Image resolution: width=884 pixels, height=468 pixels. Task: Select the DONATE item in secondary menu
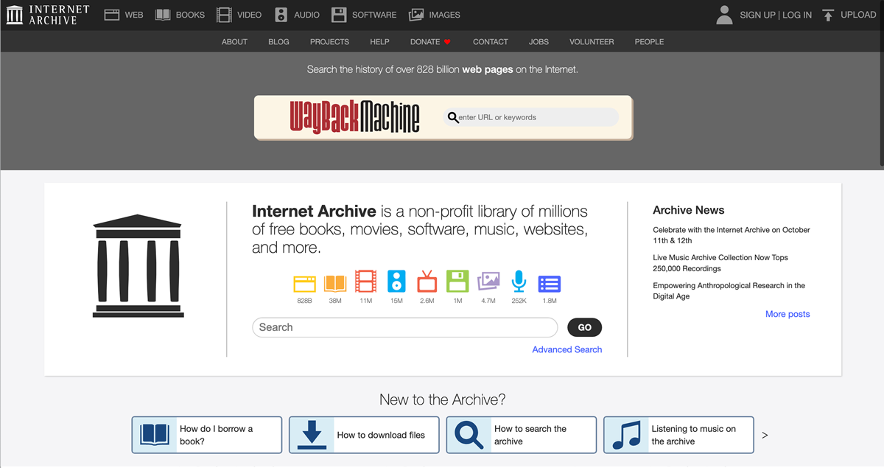tap(429, 42)
